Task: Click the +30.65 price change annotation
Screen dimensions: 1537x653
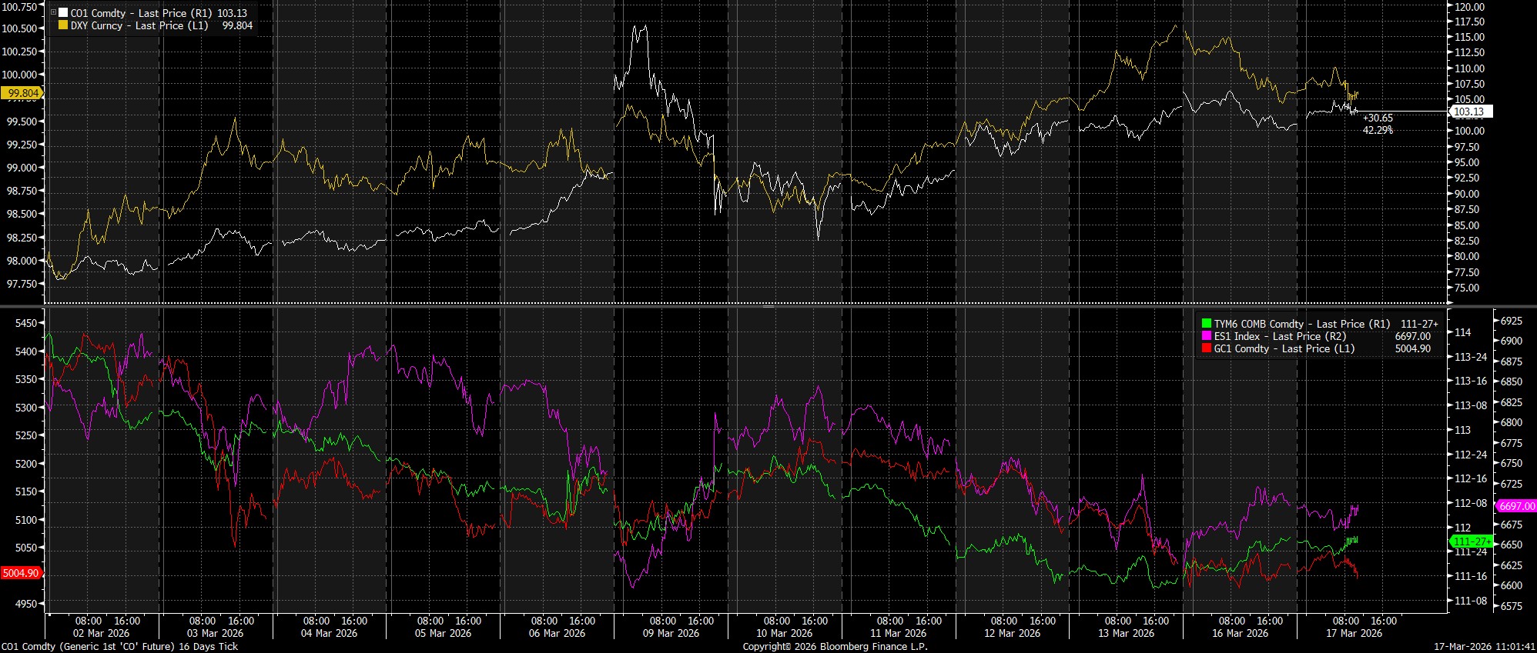Action: tap(1378, 118)
